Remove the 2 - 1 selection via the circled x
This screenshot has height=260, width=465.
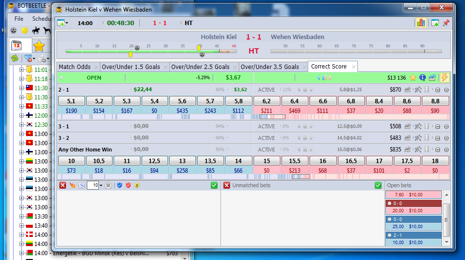coord(446,90)
